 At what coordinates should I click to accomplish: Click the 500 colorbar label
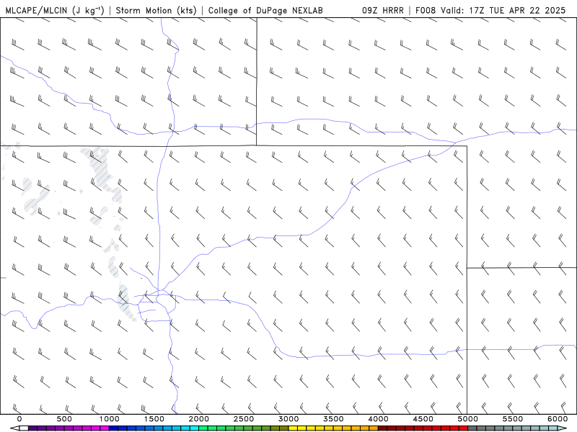[64, 419]
